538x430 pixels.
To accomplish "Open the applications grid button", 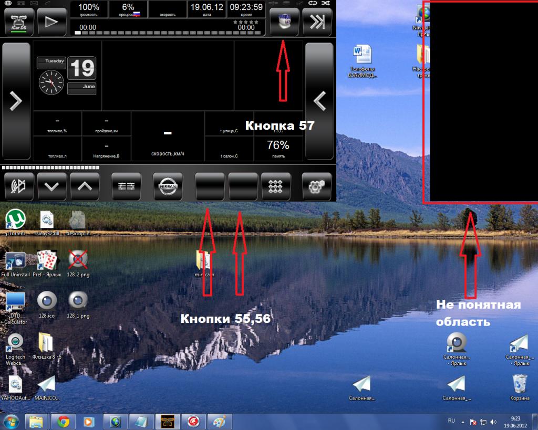I will pyautogui.click(x=276, y=186).
